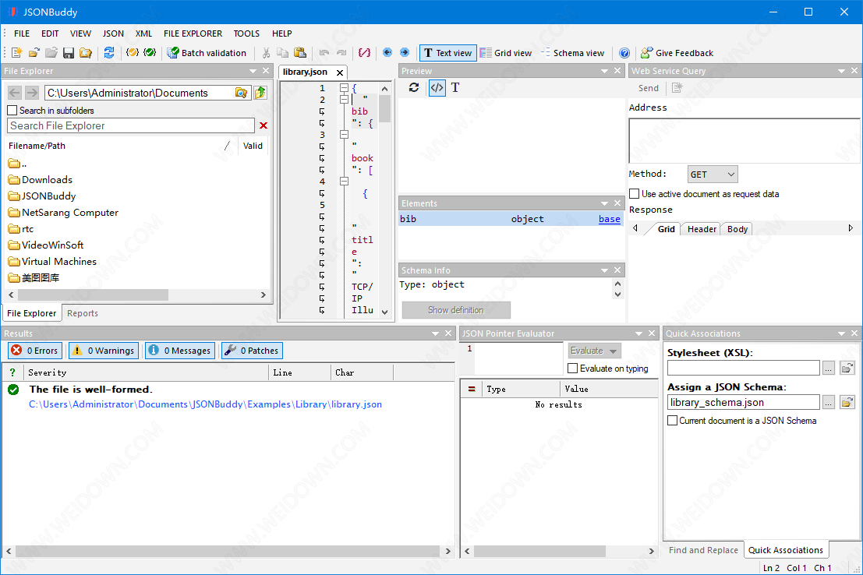Image resolution: width=863 pixels, height=575 pixels.
Task: Open Elements panel dropdown arrow
Action: pos(604,203)
